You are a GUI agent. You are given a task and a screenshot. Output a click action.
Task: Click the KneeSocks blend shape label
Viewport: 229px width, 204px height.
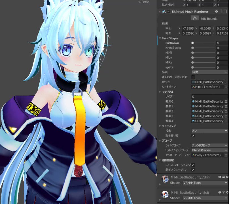click(173, 48)
